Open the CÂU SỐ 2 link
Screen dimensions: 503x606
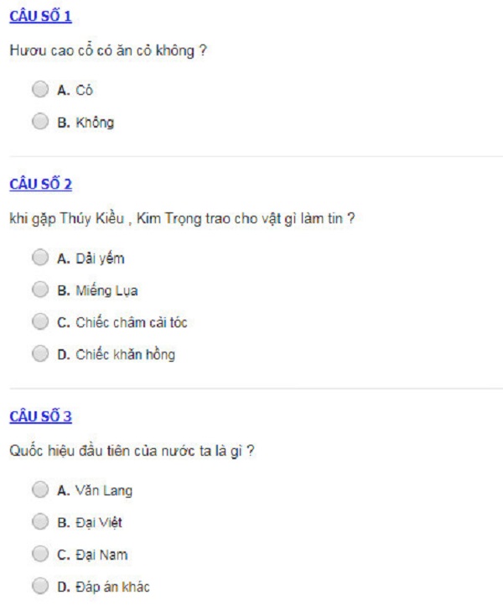[40, 184]
